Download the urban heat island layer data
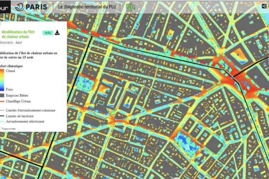Viewport: 269px width, 179px height. (57, 32)
